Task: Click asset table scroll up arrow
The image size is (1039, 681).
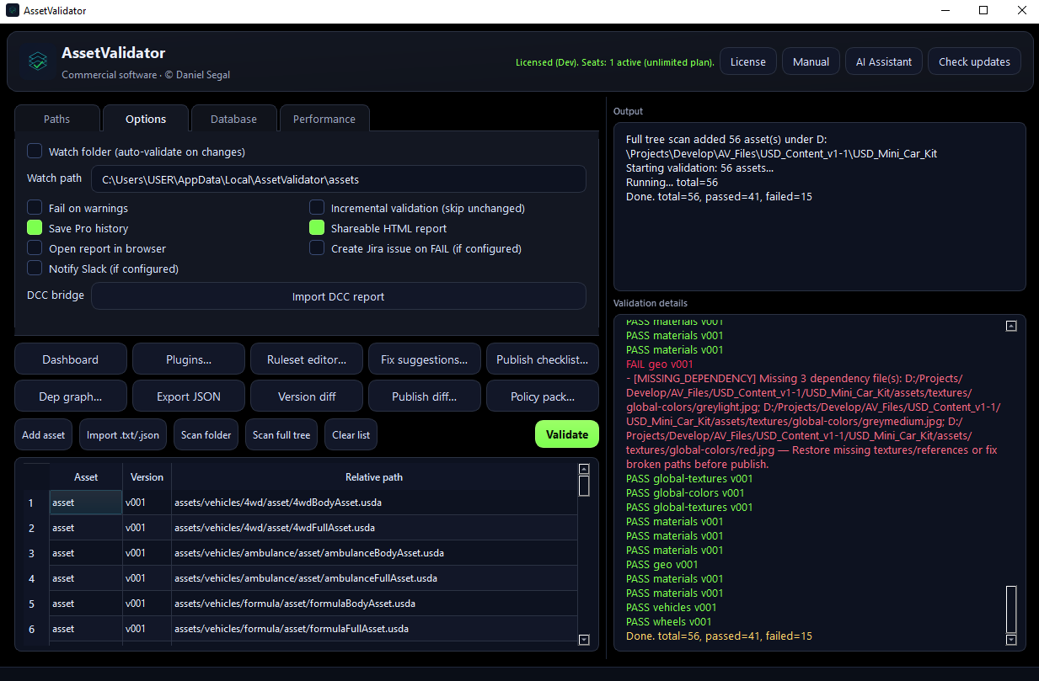Action: 584,469
